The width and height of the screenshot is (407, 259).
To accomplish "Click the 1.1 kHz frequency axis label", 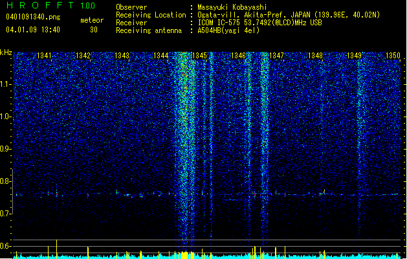I will pos(6,85).
